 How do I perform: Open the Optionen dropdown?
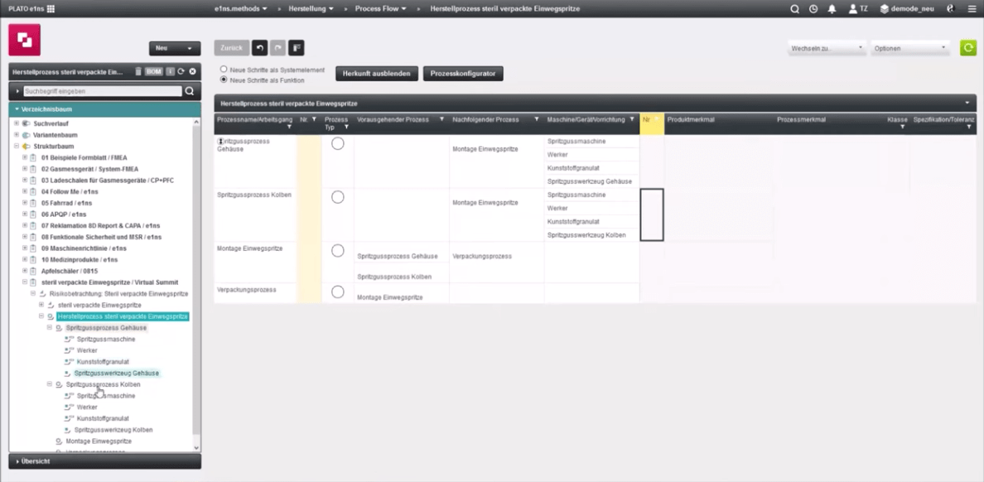(910, 48)
